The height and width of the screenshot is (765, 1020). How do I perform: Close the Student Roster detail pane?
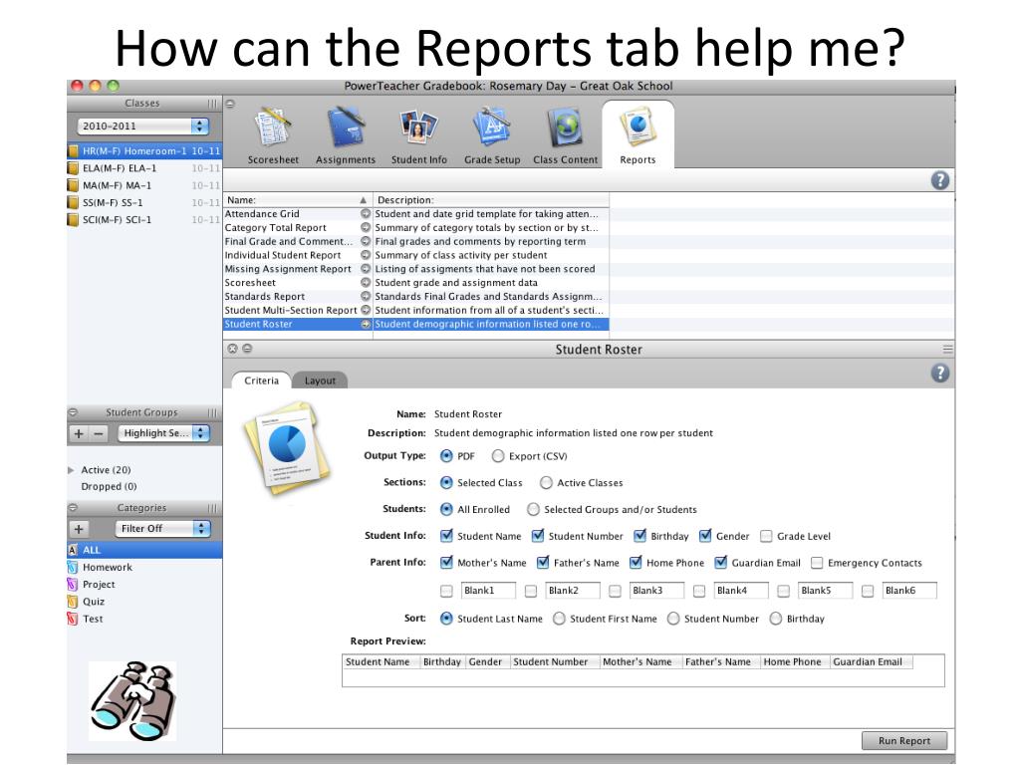pos(232,349)
